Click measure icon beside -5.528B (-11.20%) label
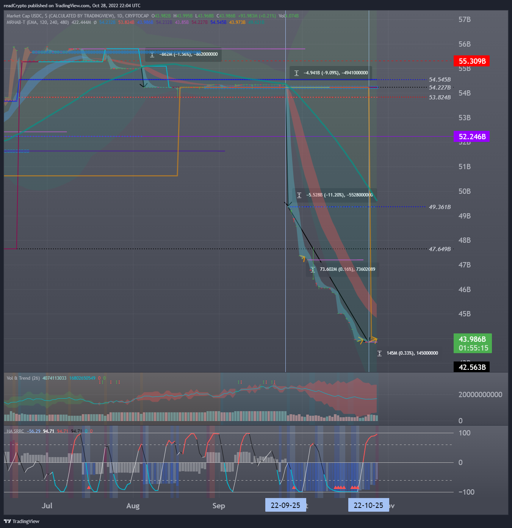This screenshot has height=528, width=512. point(299,195)
